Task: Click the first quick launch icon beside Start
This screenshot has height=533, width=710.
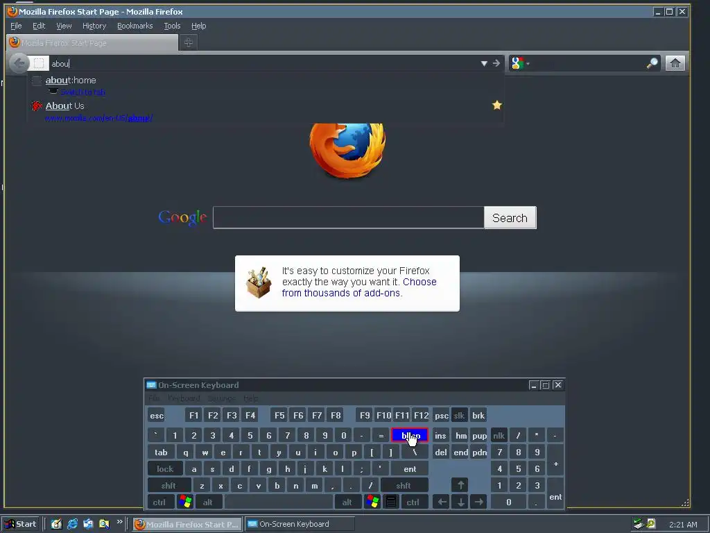Action: pyautogui.click(x=56, y=524)
